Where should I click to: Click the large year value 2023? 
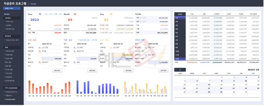click(x=35, y=20)
